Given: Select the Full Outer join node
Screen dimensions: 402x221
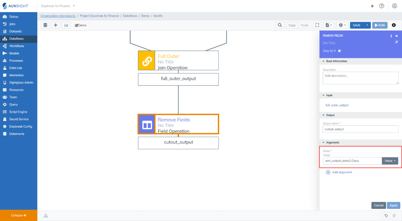Looking at the screenshot, I should coord(178,61).
